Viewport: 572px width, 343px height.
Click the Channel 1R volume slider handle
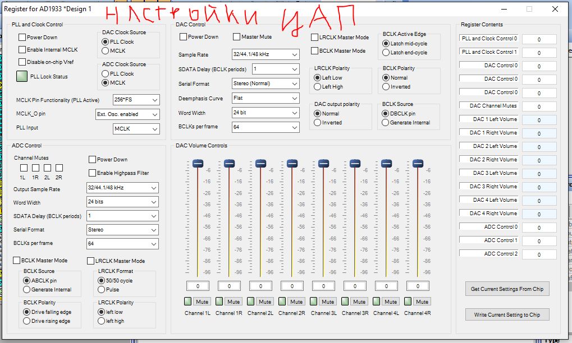click(229, 164)
